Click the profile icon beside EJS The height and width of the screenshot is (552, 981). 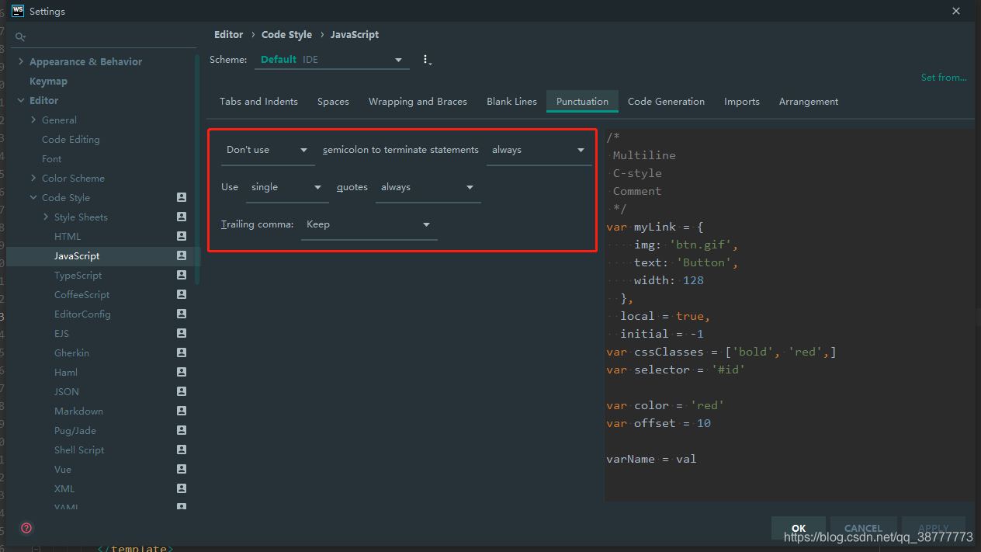pos(182,333)
